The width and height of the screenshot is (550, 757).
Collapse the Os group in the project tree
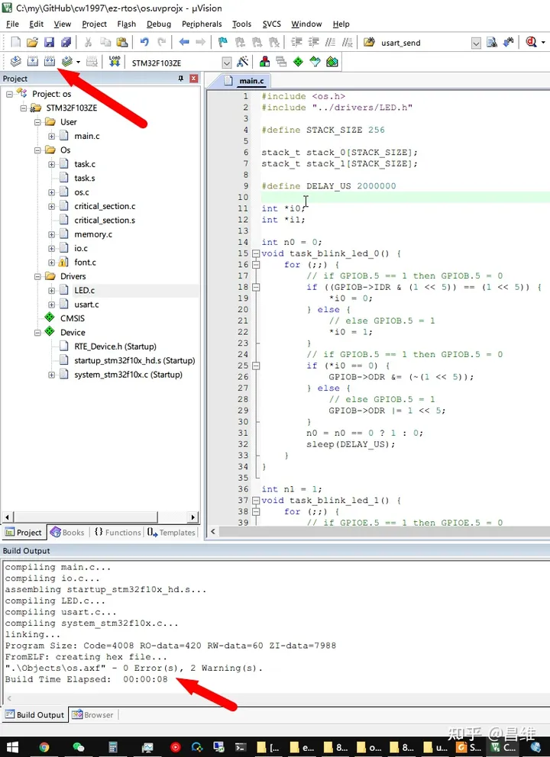pyautogui.click(x=37, y=150)
